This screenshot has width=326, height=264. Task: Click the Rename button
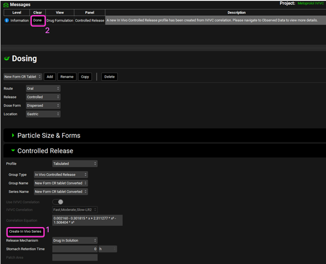67,77
